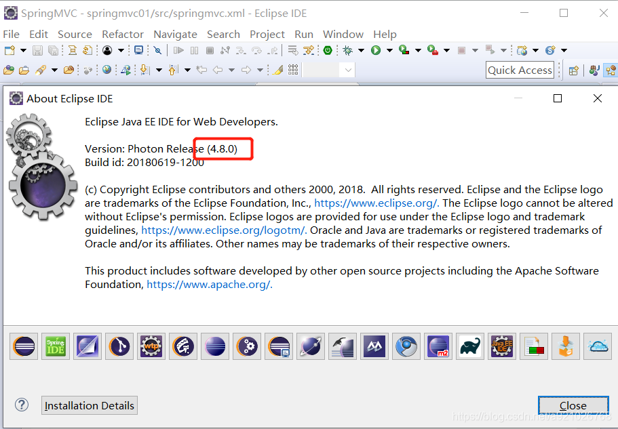This screenshot has height=429, width=618.
Task: Open the Refactor menu
Action: point(123,35)
